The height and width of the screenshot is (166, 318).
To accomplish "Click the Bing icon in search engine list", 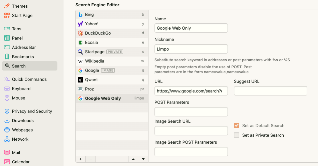I will (x=80, y=15).
